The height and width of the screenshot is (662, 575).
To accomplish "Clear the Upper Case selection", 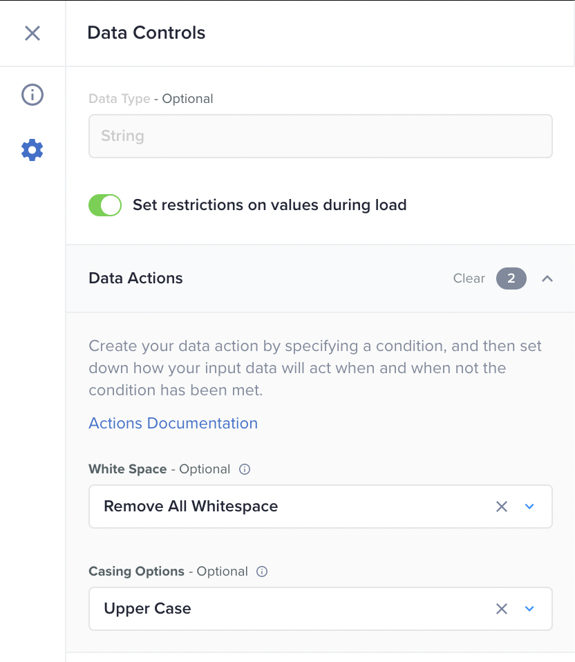I will click(x=502, y=609).
